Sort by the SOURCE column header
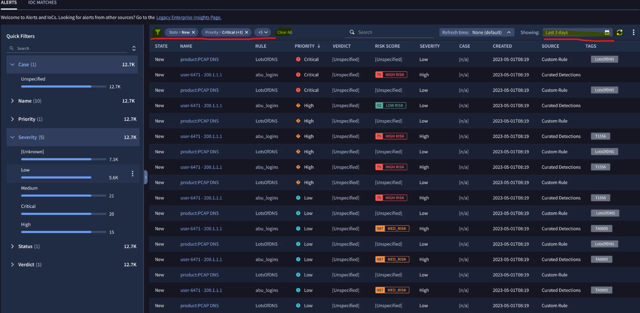The image size is (640, 313). (x=550, y=46)
